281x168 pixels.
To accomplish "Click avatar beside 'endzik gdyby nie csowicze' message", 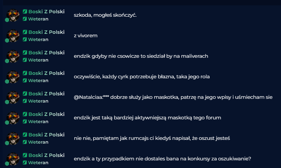I will pos(13,56).
